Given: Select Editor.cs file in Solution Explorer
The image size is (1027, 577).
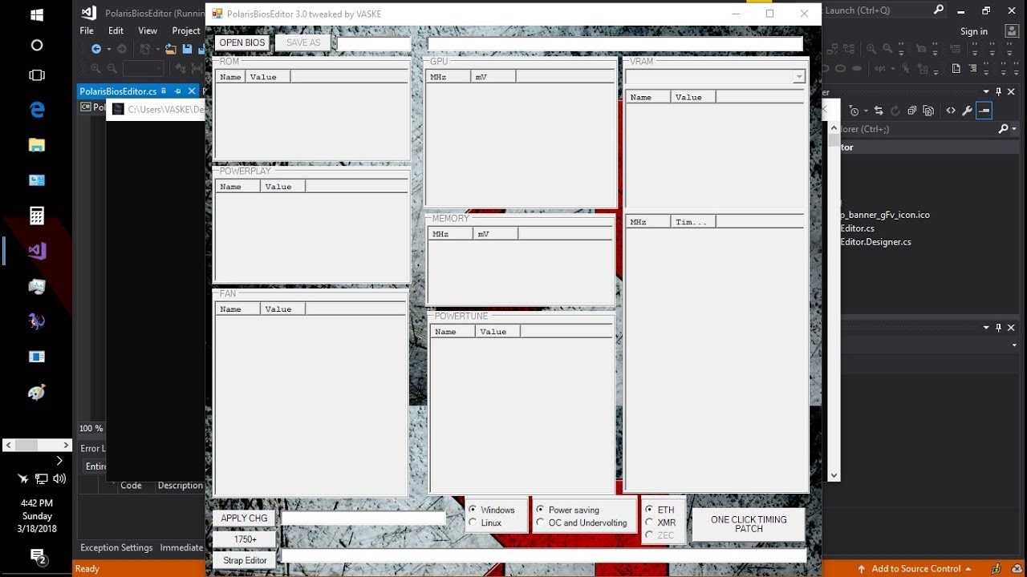Looking at the screenshot, I should [x=857, y=228].
